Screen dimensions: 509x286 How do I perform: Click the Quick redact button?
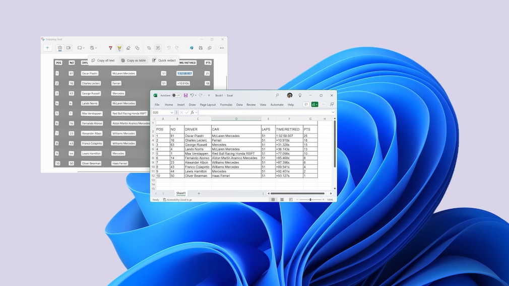(164, 60)
